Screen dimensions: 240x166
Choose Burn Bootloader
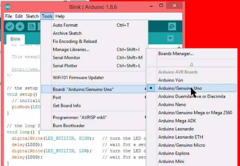pyautogui.click(x=94, y=126)
